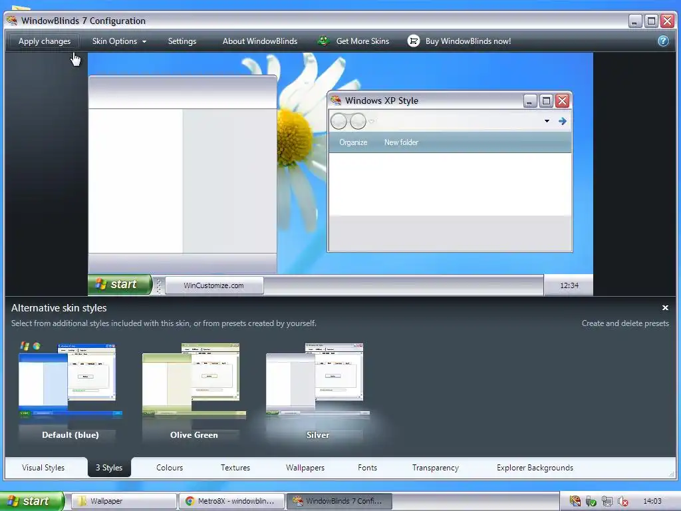Switch to the 3 Styles tab
Screen dimensions: 681x511
coord(109,468)
